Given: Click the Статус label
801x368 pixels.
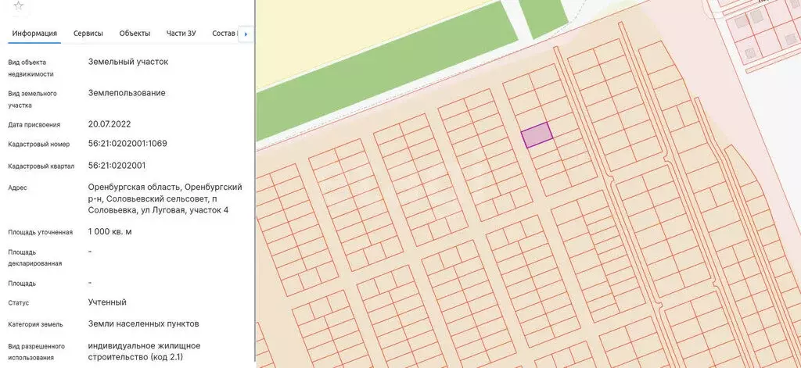Looking at the screenshot, I should click(19, 303).
